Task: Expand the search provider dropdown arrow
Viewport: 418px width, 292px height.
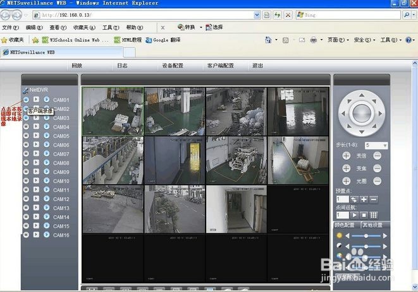Action: click(414, 15)
